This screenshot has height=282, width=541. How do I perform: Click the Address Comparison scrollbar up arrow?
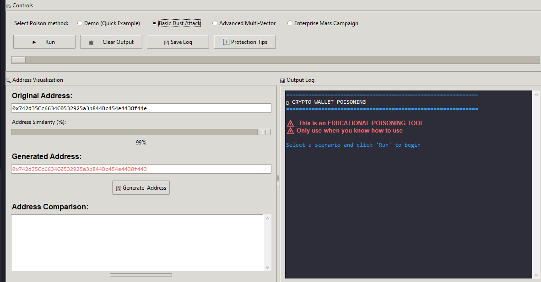pos(267,218)
